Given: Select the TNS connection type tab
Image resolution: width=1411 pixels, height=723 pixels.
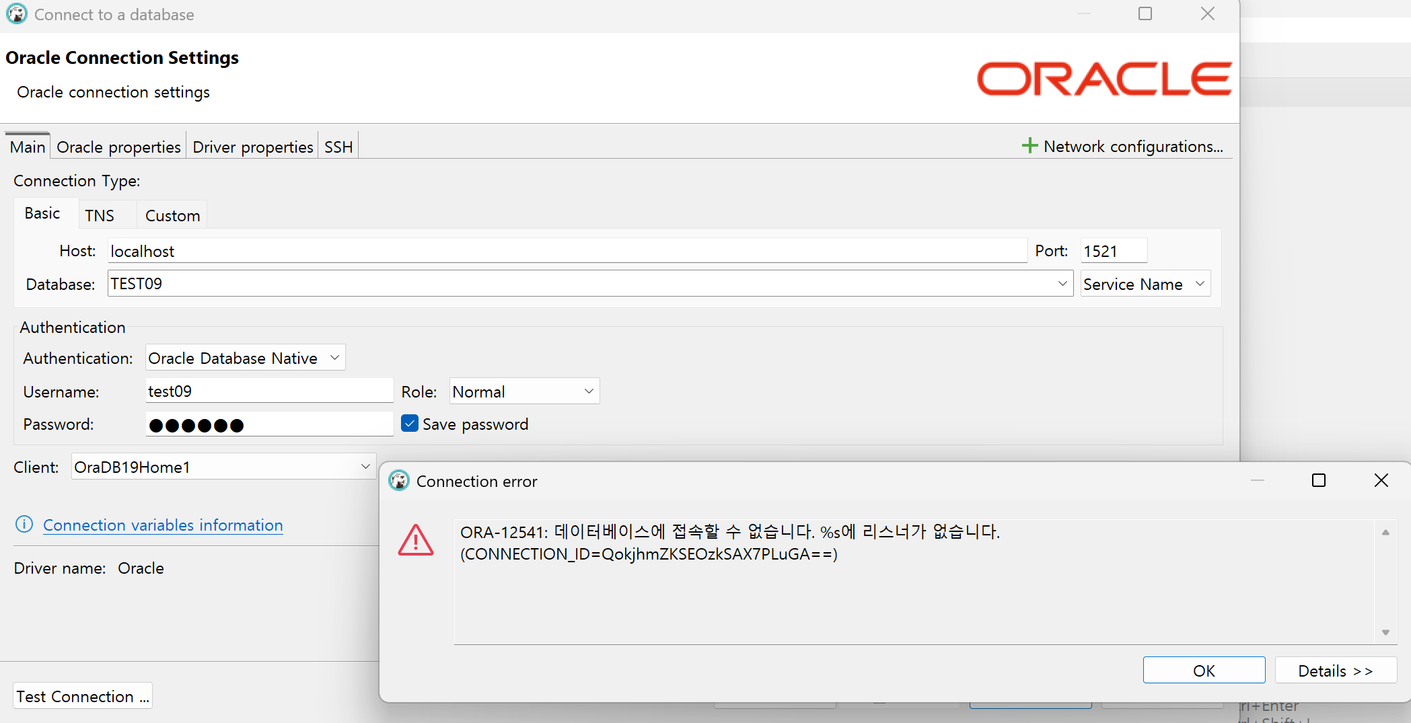Looking at the screenshot, I should tap(100, 215).
